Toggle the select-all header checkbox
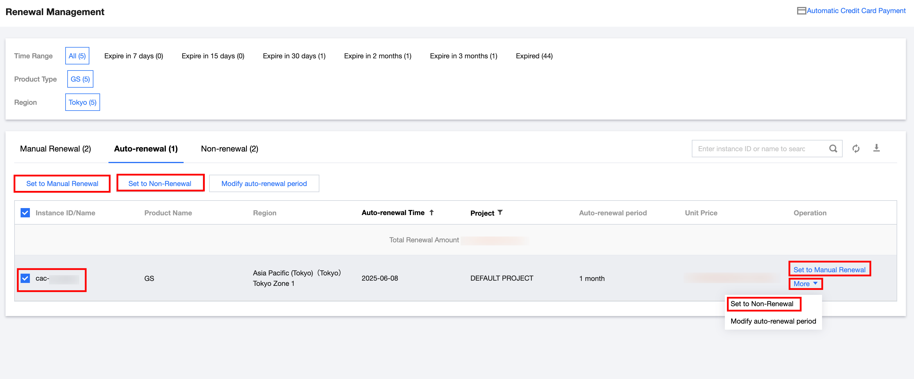 [25, 213]
